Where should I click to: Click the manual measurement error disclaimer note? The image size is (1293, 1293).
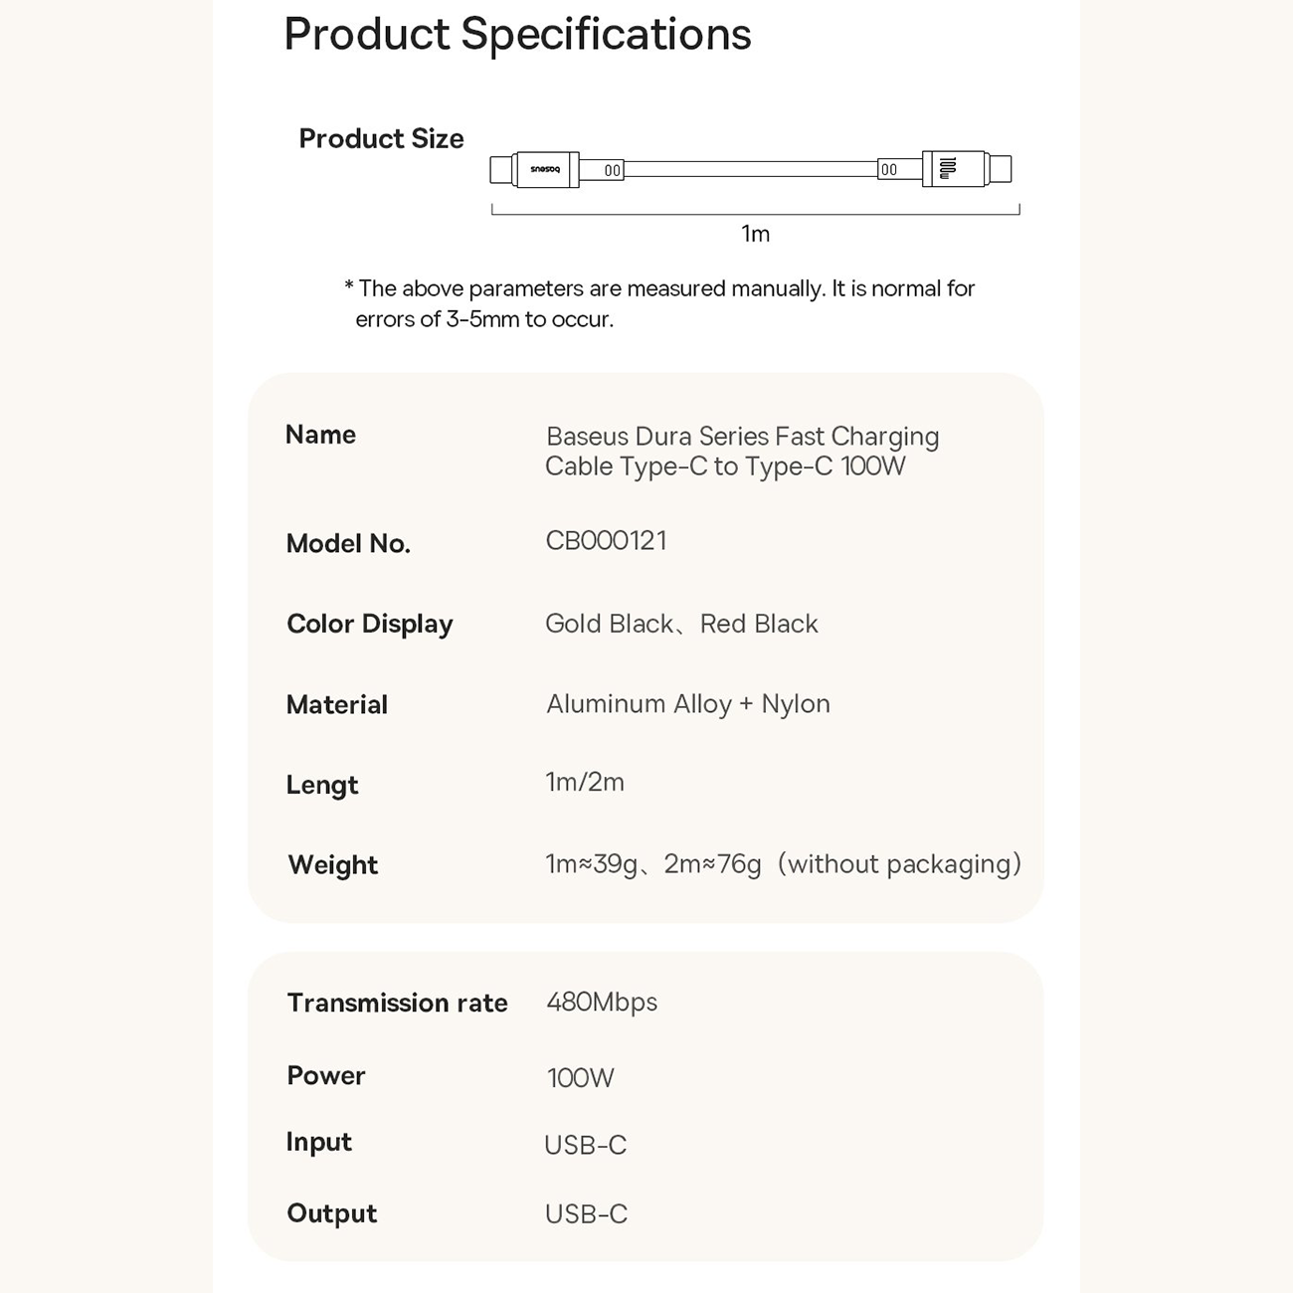659,303
